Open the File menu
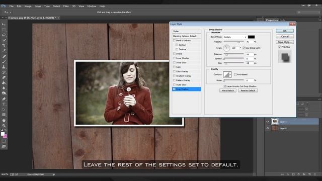 [x=11, y=6]
